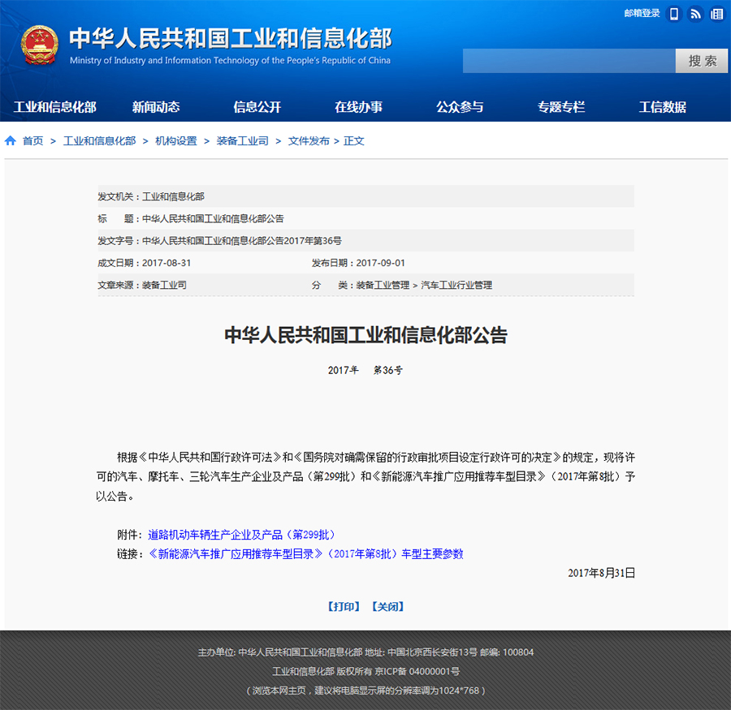Open 信息公开 navigation menu

257,106
